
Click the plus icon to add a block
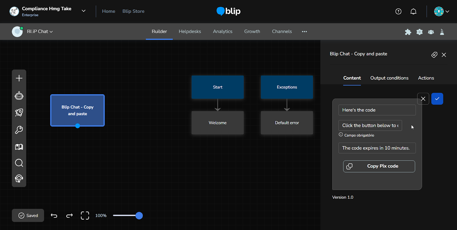19,78
